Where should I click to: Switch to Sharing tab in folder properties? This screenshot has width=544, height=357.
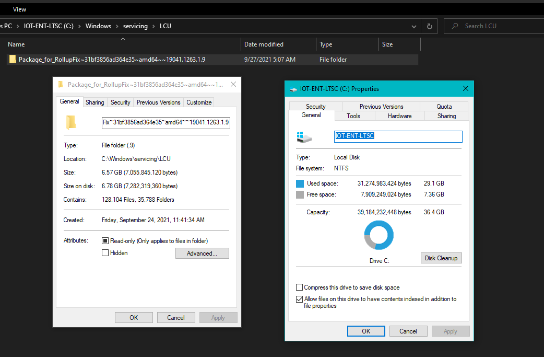94,102
